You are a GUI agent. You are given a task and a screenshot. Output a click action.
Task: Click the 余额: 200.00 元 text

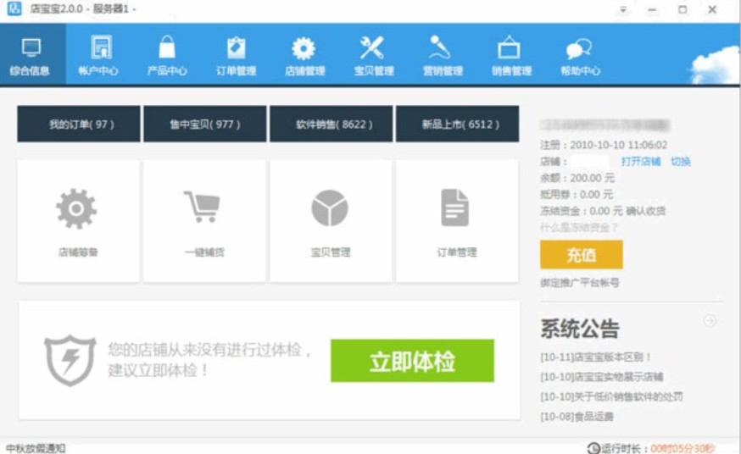[577, 178]
